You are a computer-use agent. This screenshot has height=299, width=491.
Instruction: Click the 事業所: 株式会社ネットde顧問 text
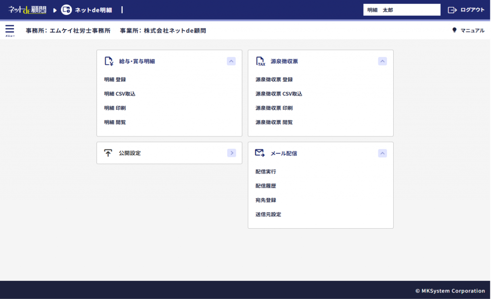(x=163, y=31)
